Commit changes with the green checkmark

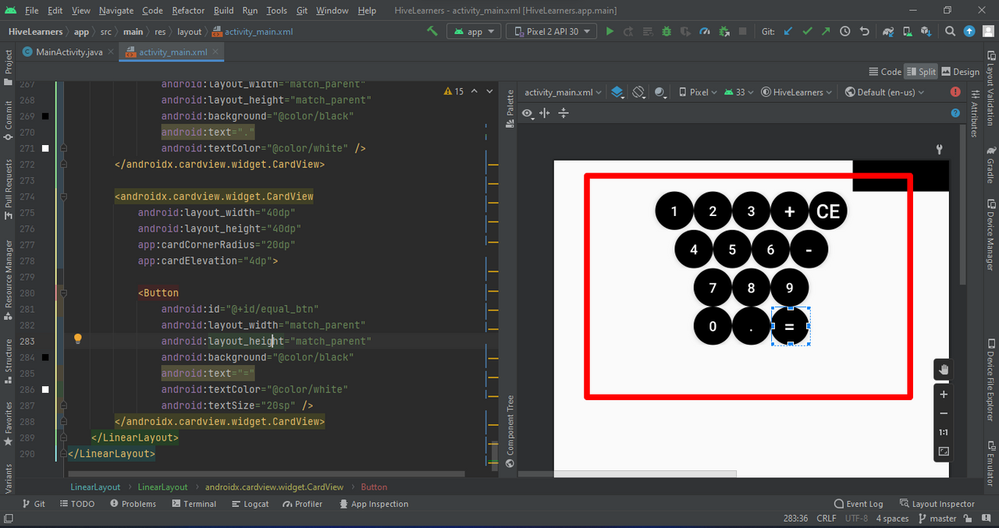pyautogui.click(x=807, y=31)
